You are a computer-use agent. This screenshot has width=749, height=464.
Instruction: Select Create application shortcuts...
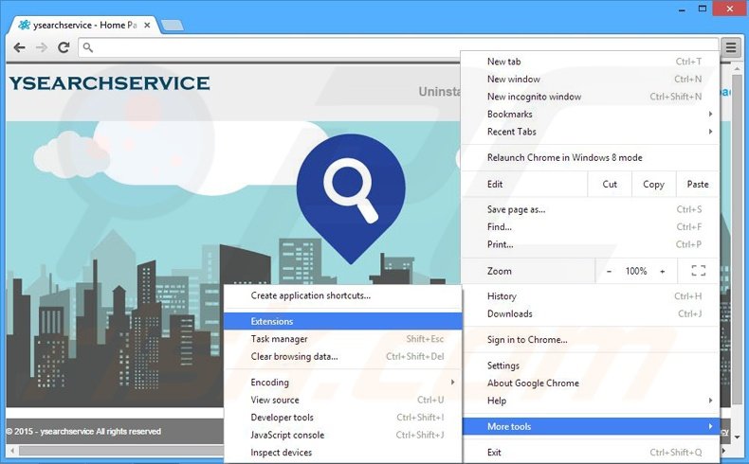[x=343, y=295]
